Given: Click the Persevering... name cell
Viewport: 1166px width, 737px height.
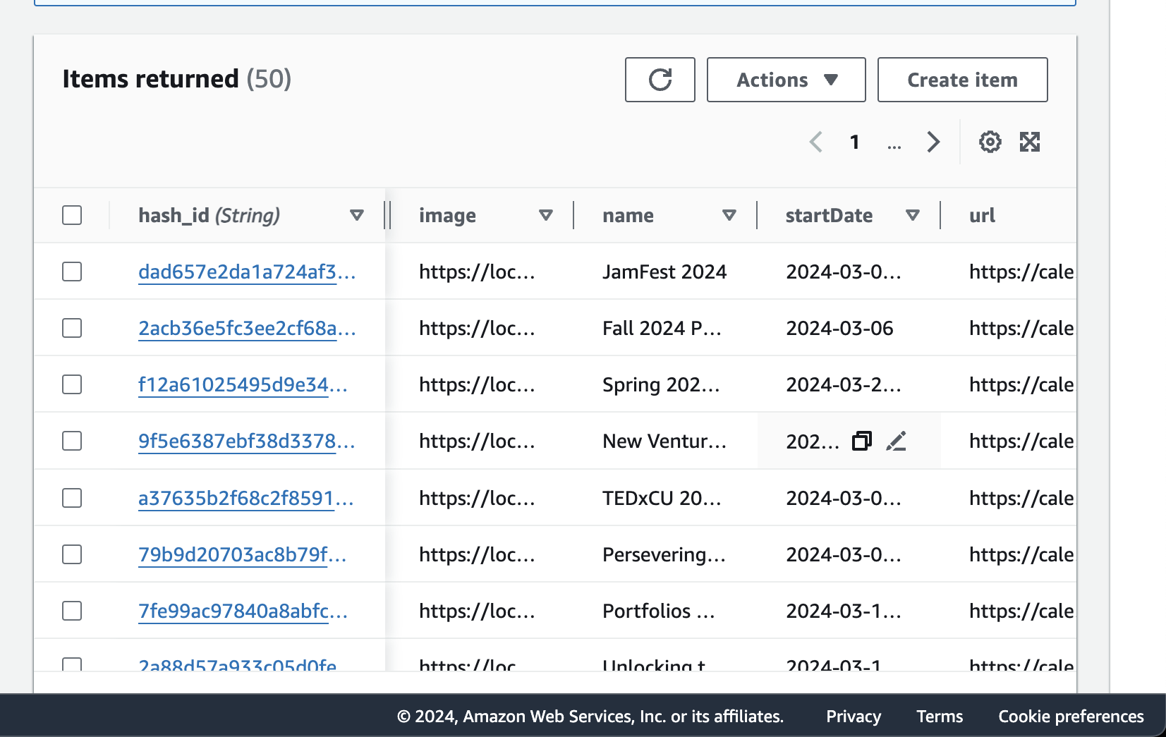Looking at the screenshot, I should click(x=664, y=554).
